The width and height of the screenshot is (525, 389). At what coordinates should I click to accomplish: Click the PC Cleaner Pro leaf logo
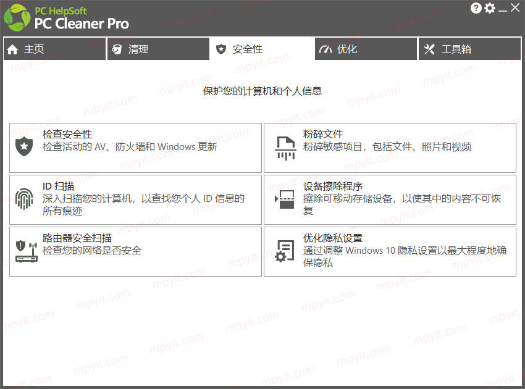pos(17,18)
